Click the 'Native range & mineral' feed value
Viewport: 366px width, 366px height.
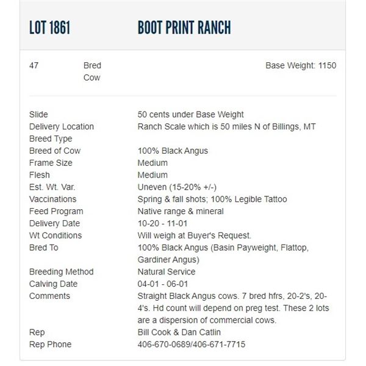(181, 212)
